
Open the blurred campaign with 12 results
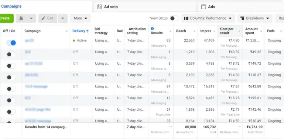pos(28,98)
